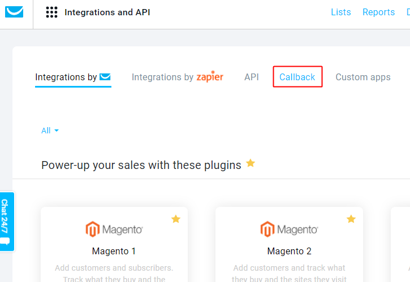
Task: Click the star next to Power-up heading
Action: (x=251, y=163)
